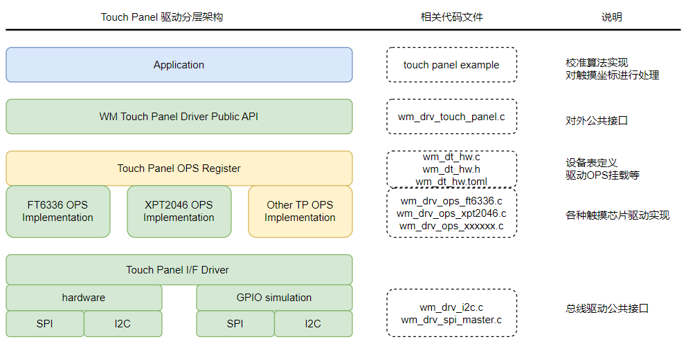
Task: Click the Other TP OPS Implementation box
Action: tap(300, 211)
